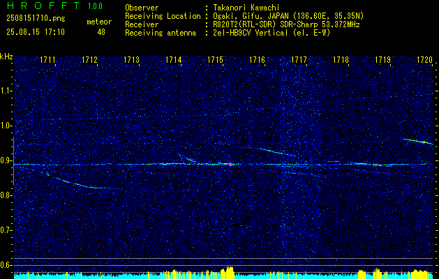Click the 1713 time marker
439x279 pixels.
click(x=131, y=59)
